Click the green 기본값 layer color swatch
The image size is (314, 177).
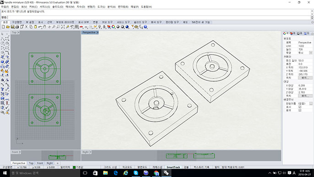(74, 167)
